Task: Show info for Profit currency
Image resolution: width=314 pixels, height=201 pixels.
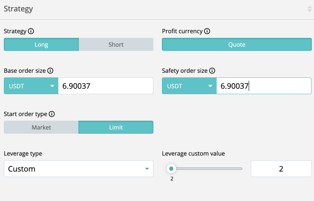Action: (x=207, y=31)
